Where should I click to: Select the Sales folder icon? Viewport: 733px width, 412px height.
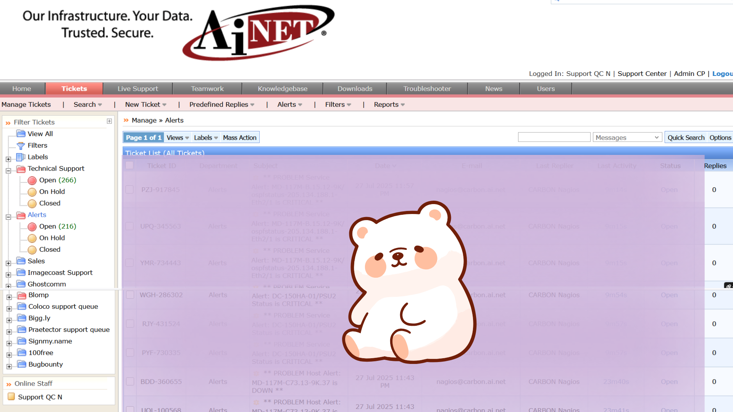(x=21, y=261)
